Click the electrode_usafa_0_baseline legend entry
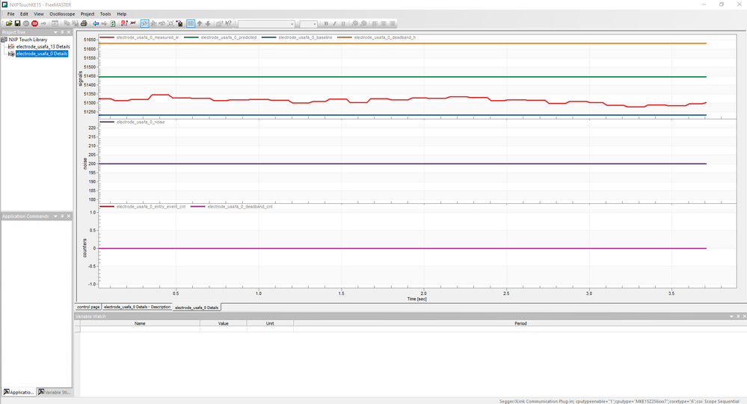Screen dimensions: 747x404 297,37
